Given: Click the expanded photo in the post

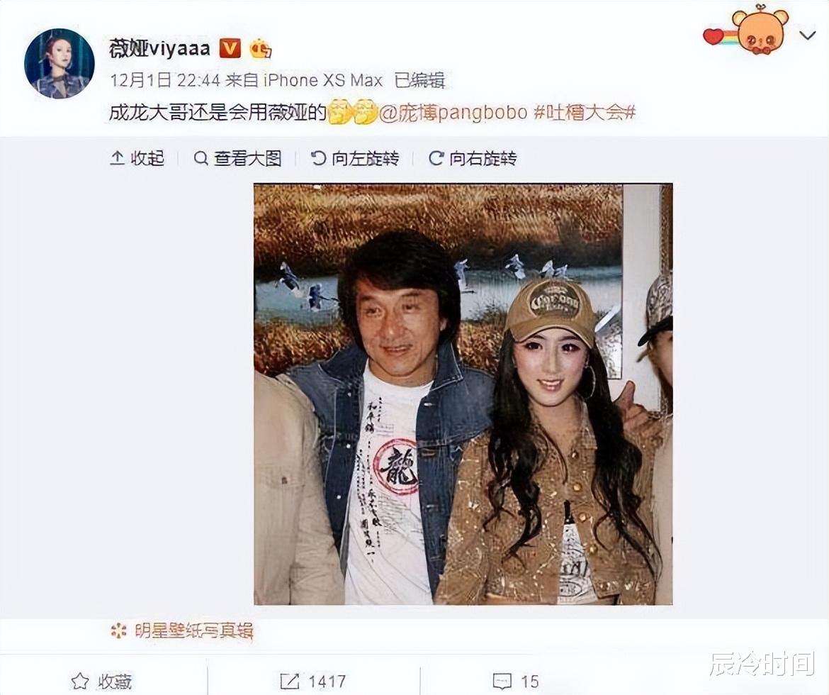Looking at the screenshot, I should (x=463, y=394).
